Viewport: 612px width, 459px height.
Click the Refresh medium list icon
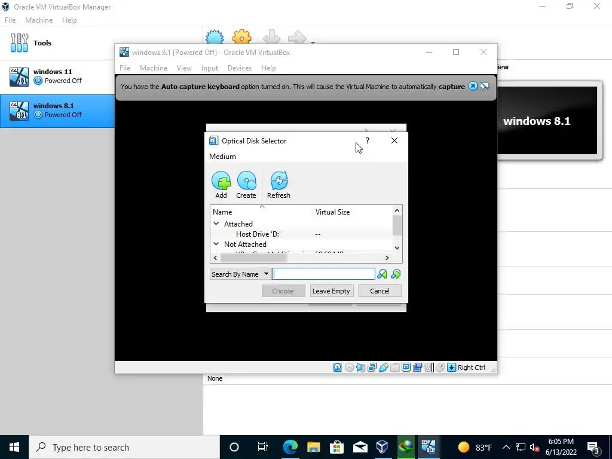point(279,180)
